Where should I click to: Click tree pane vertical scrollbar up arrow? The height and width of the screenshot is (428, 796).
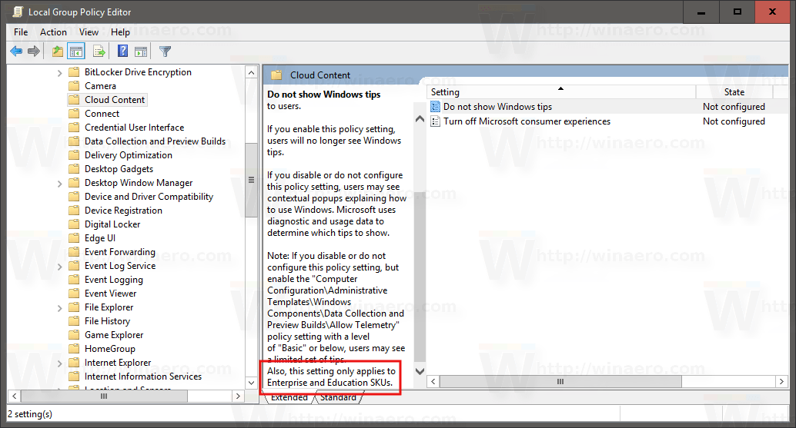pos(251,72)
